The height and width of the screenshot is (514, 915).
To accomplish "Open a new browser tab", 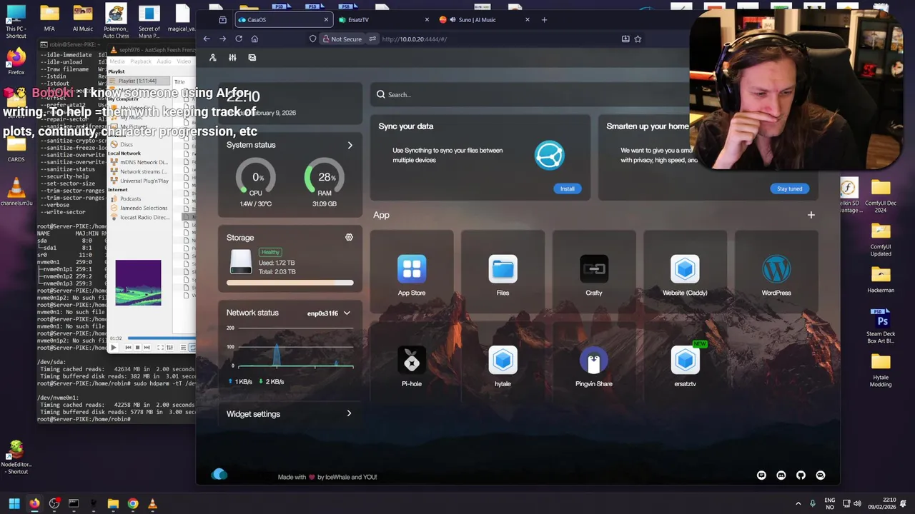I will (x=544, y=20).
